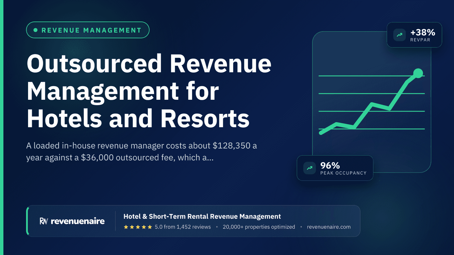Click the headline "Outsourced Revenue Management for Hotels and Resorts"
The image size is (454, 255).
149,91
